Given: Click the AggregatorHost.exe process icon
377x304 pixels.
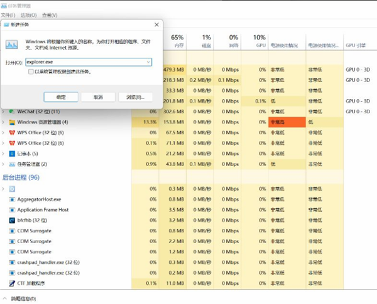Looking at the screenshot, I should 12,199.
